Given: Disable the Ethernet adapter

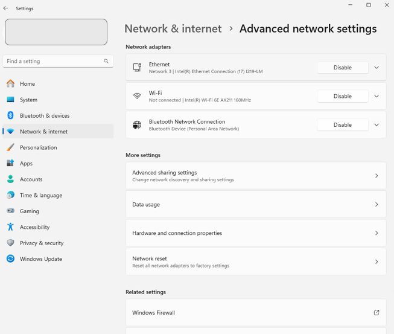Looking at the screenshot, I should click(342, 68).
